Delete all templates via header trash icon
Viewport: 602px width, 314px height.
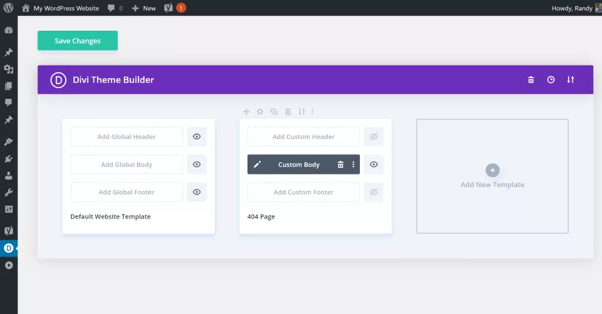pos(531,80)
